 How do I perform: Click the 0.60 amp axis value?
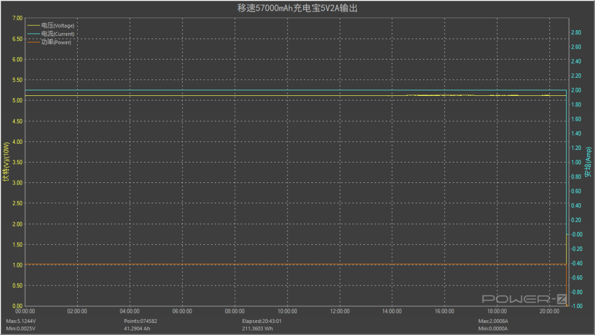(576, 191)
